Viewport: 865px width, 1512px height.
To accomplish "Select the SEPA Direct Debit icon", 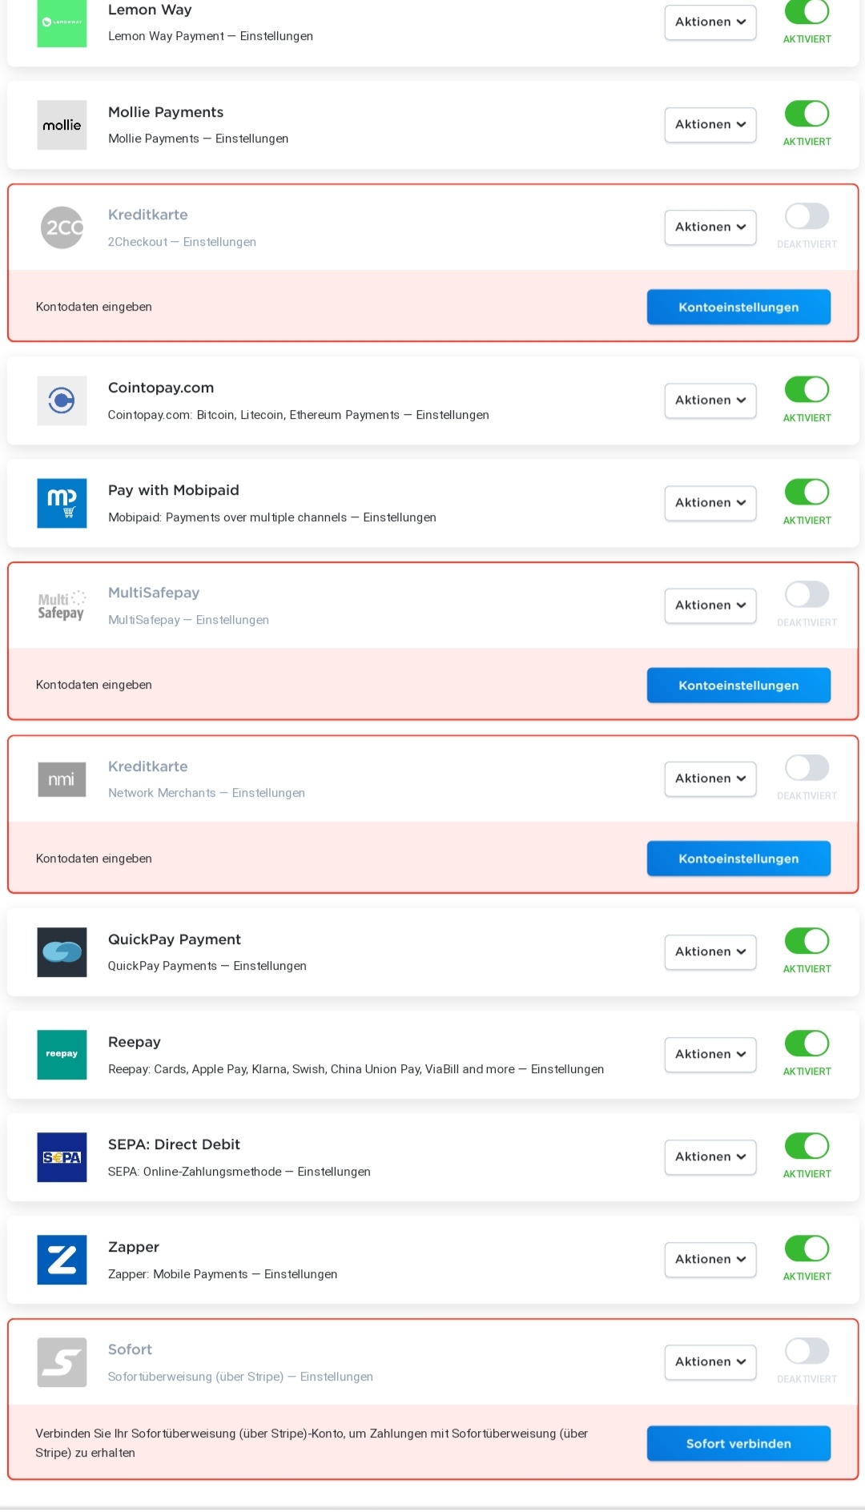I will coord(62,1157).
